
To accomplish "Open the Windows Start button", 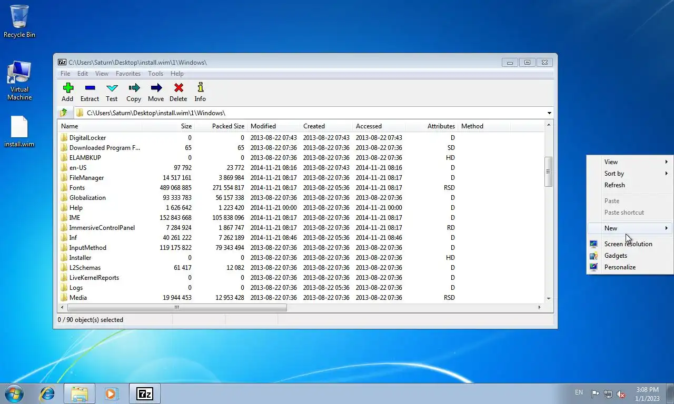I will coord(14,393).
